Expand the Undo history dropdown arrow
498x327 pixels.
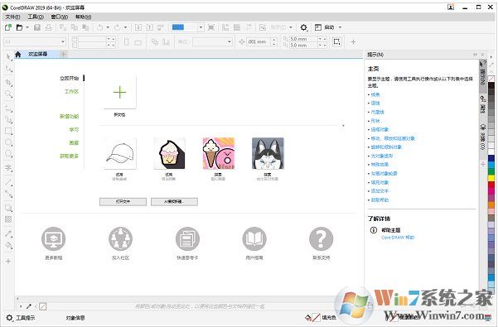click(108, 27)
